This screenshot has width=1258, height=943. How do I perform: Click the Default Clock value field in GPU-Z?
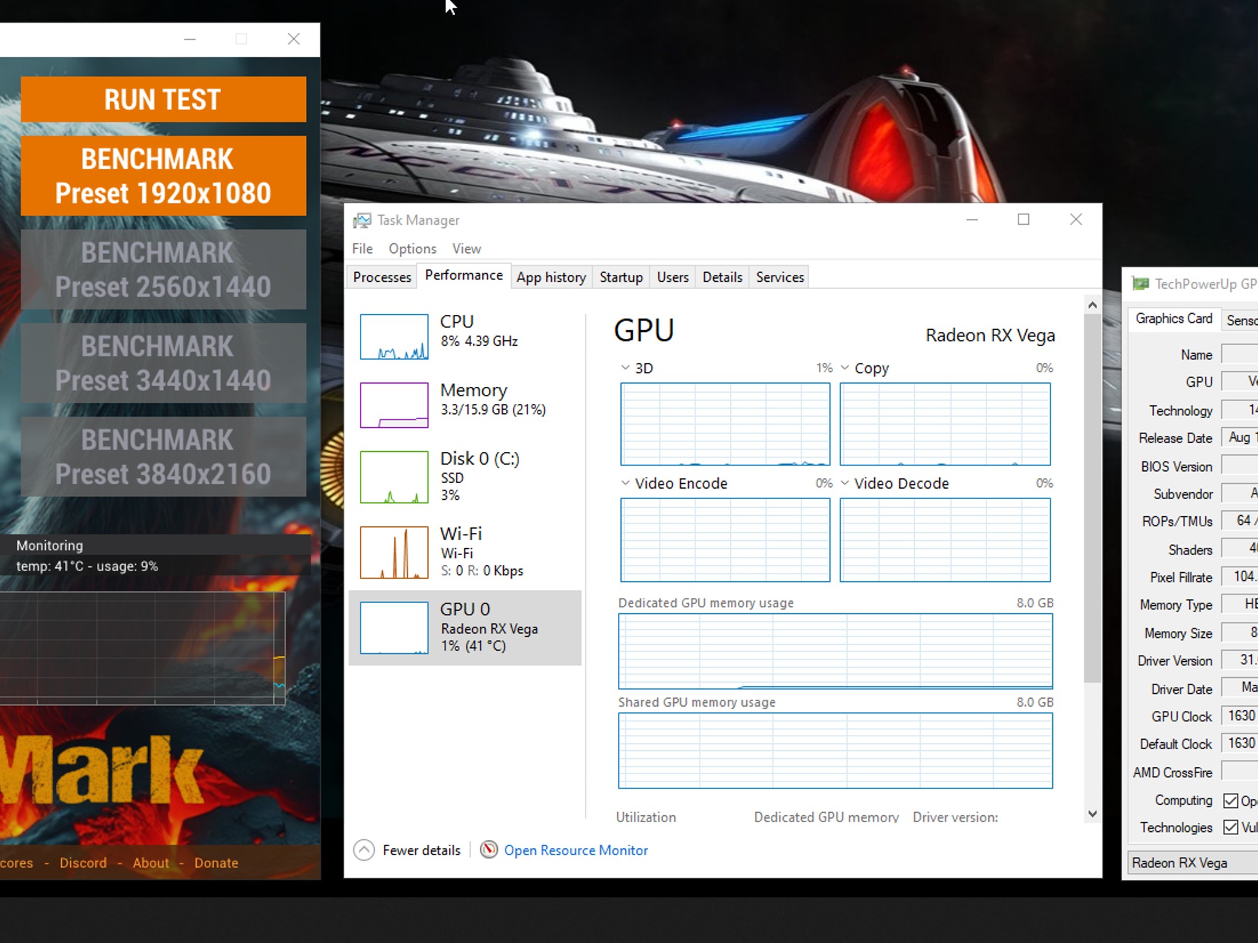(x=1240, y=743)
